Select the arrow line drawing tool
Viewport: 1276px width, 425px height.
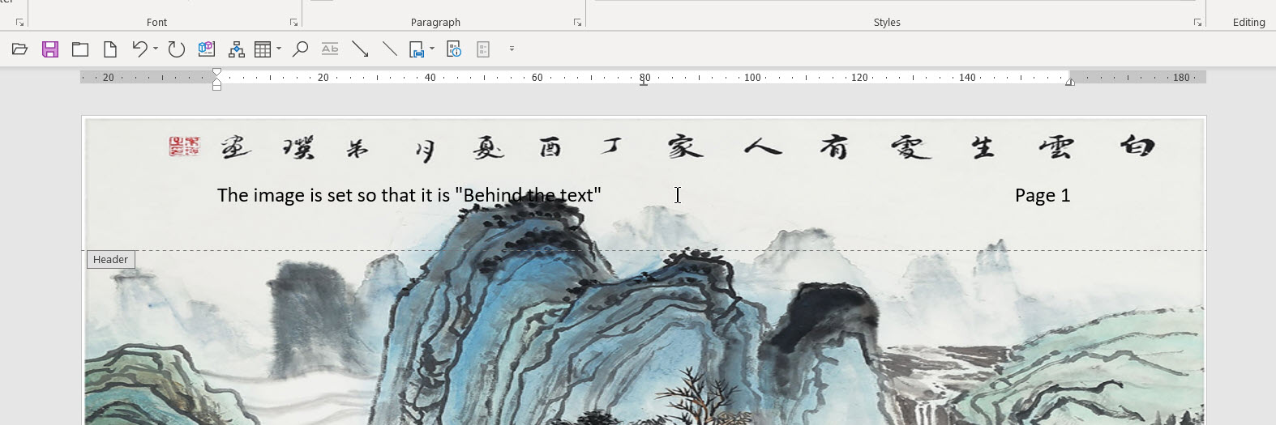coord(360,49)
